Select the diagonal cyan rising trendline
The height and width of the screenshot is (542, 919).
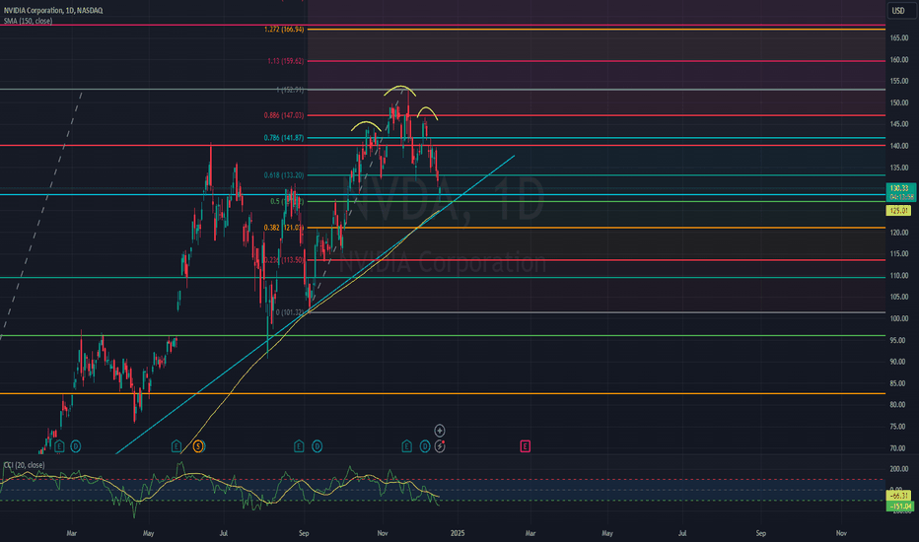[x=316, y=305]
